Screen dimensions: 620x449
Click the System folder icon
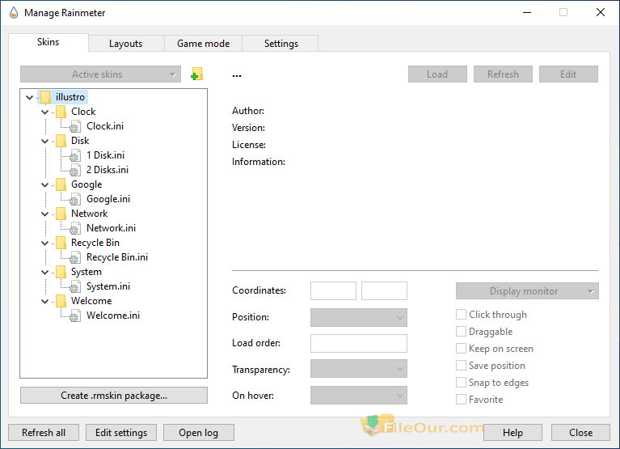click(61, 272)
